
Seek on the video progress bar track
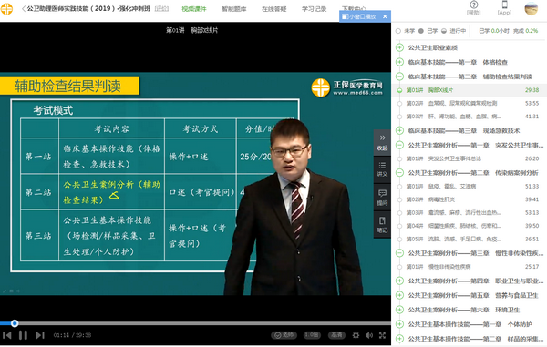click(195, 323)
